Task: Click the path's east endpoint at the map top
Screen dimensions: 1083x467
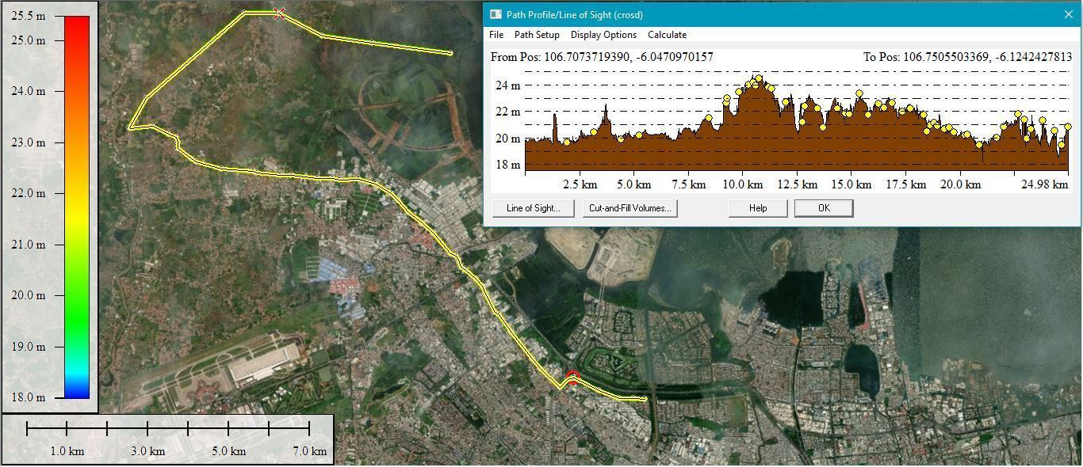Action: tap(450, 54)
